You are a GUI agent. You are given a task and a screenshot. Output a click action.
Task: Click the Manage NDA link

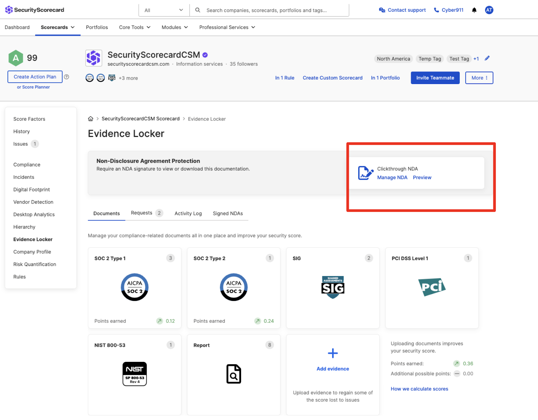tap(392, 177)
